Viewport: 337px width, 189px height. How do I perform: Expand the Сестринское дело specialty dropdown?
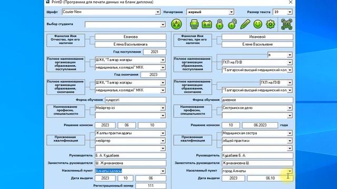pos(290,108)
